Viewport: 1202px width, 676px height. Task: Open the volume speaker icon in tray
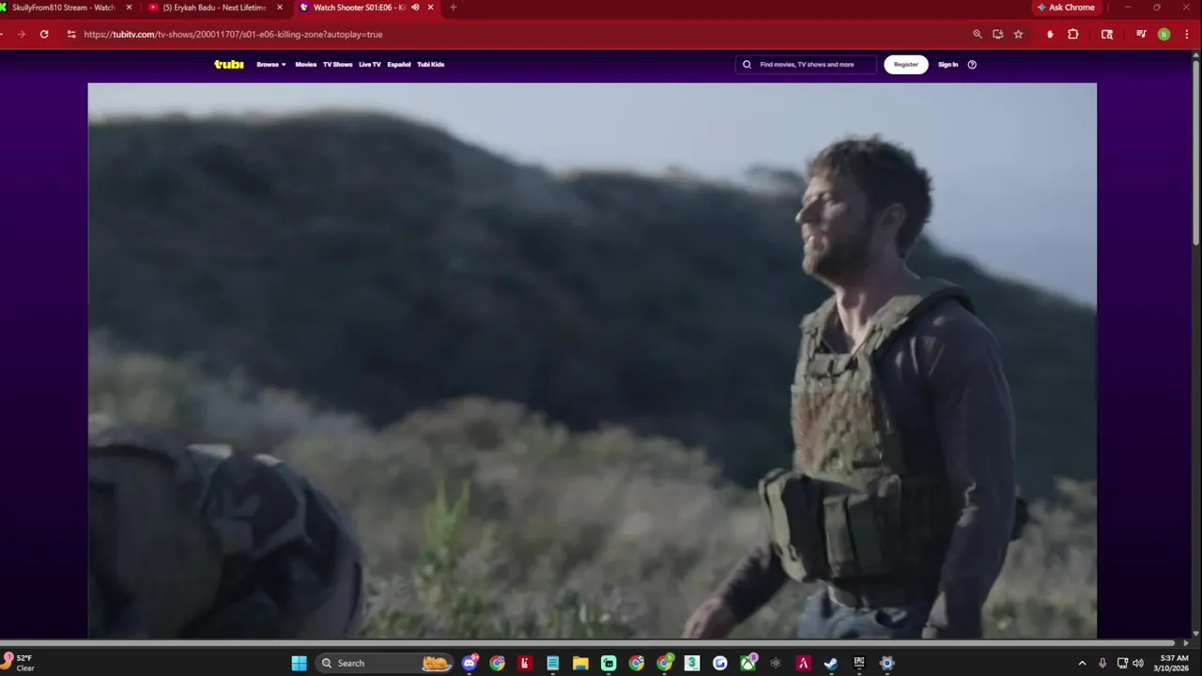(x=1138, y=663)
